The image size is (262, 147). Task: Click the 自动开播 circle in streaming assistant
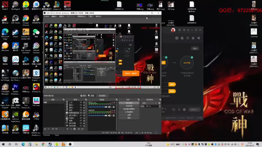point(187,63)
